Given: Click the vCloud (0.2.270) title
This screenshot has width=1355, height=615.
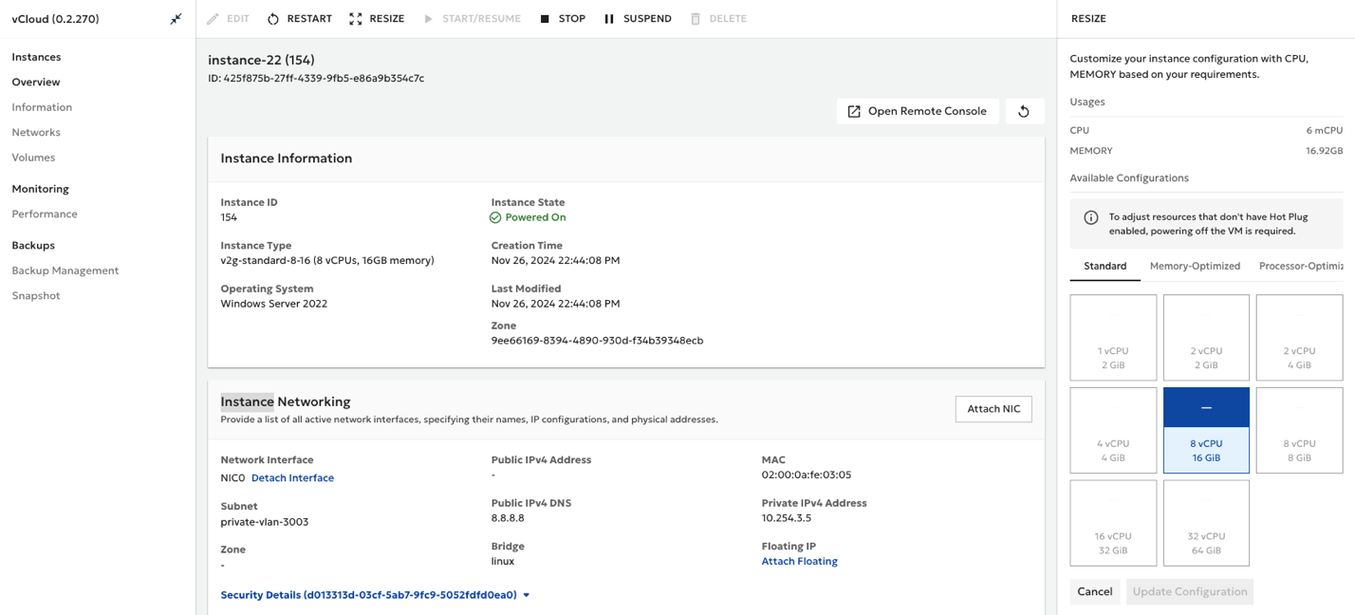Looking at the screenshot, I should coord(55,19).
